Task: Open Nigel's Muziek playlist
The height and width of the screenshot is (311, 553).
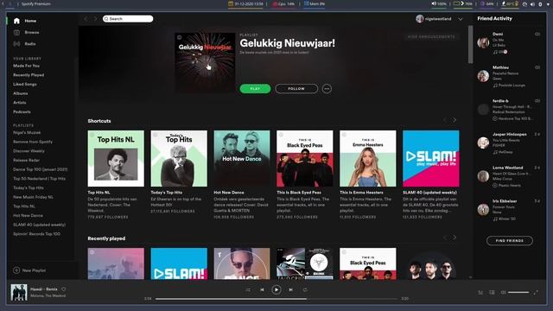Action: [x=27, y=132]
